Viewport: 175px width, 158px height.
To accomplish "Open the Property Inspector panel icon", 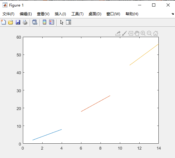I will (x=69, y=22).
